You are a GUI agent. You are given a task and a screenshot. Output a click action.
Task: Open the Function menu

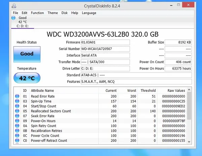(37, 13)
